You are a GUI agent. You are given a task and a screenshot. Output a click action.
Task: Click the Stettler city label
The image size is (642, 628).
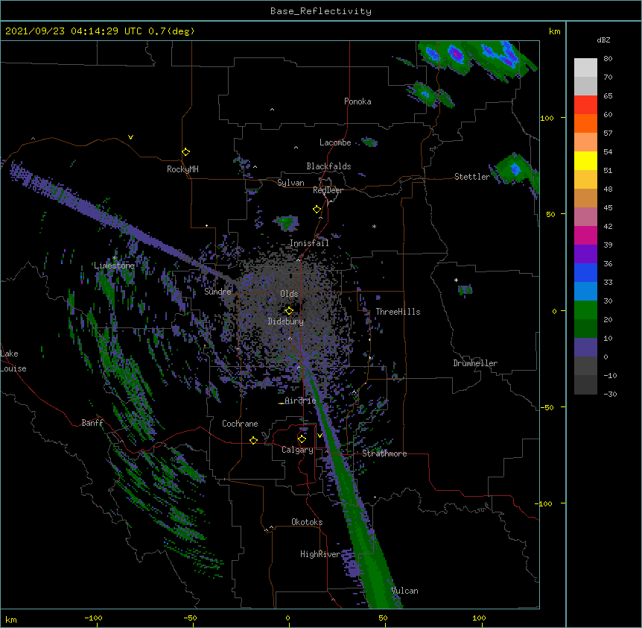point(472,177)
